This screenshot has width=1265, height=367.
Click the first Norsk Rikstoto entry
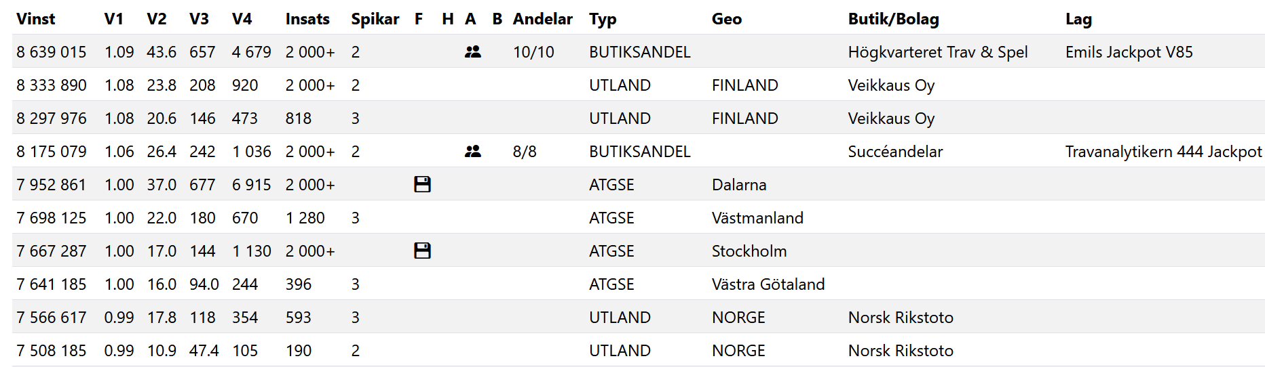tap(901, 318)
